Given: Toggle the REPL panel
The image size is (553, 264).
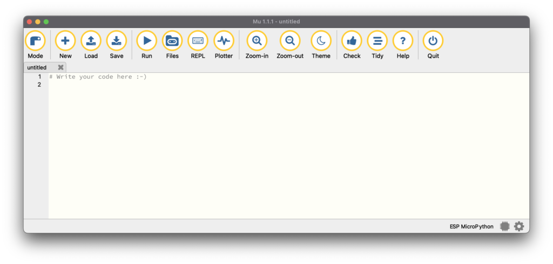Looking at the screenshot, I should coord(198,45).
